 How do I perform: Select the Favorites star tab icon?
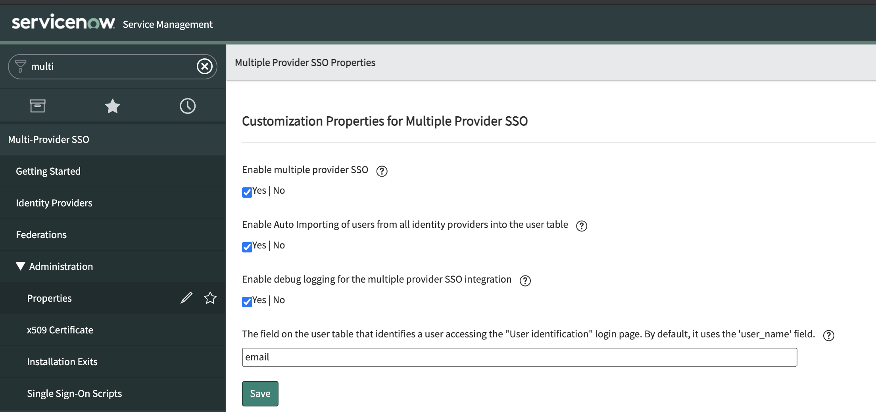113,106
